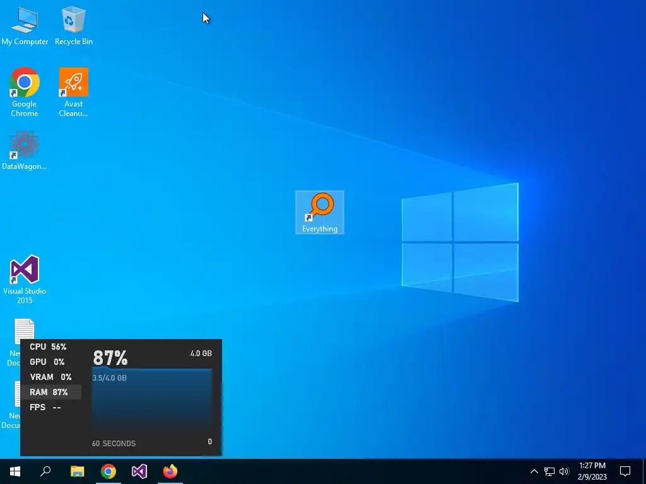Select the RAM 87% performance row
Image resolution: width=646 pixels, height=484 pixels.
51,392
